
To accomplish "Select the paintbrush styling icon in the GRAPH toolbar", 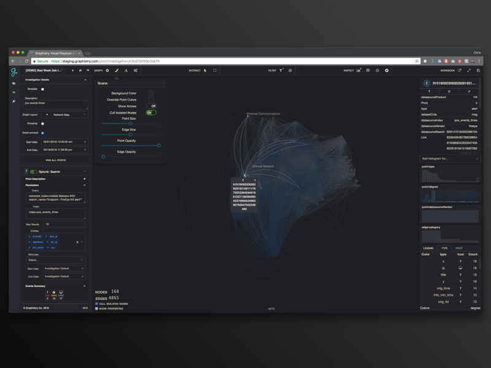I will tap(117, 71).
